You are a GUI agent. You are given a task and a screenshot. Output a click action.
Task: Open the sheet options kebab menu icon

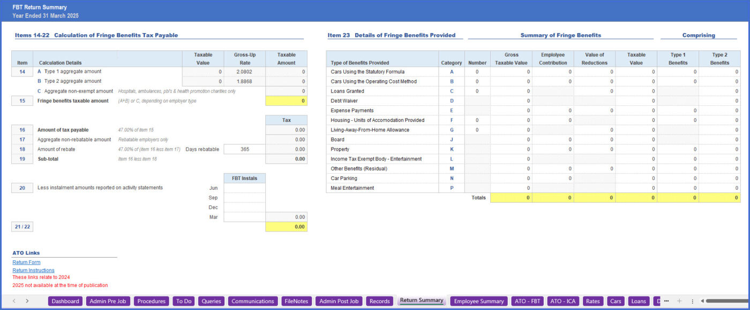tap(692, 301)
